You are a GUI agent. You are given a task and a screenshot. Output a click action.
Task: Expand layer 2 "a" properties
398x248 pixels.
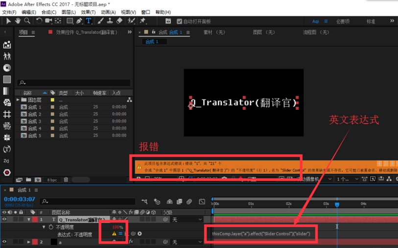tap(29, 242)
